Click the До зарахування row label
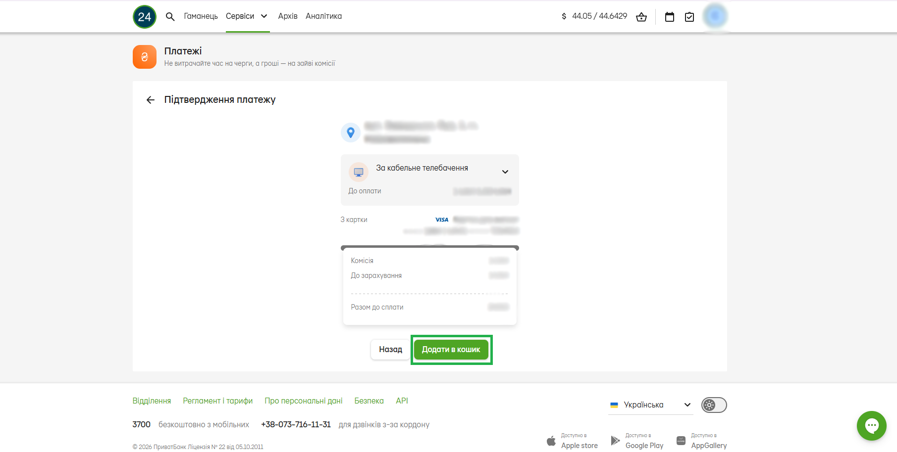Screen dimensions: 897x452 click(376, 275)
